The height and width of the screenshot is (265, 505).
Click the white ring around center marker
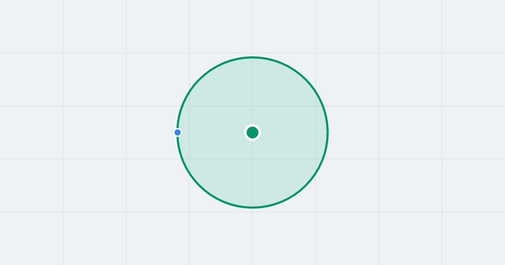click(x=252, y=125)
